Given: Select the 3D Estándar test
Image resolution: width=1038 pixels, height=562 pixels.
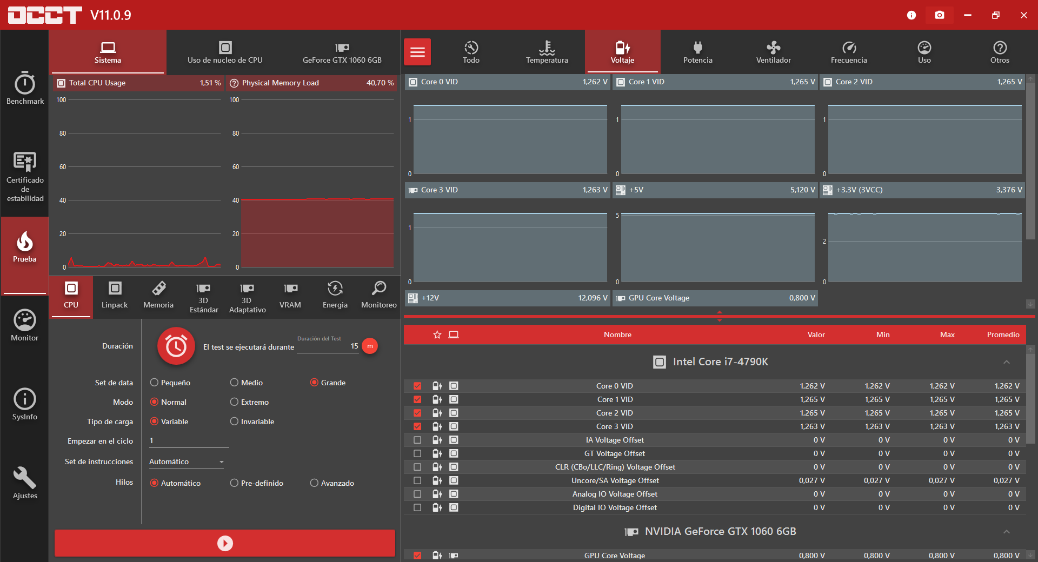Looking at the screenshot, I should (204, 297).
